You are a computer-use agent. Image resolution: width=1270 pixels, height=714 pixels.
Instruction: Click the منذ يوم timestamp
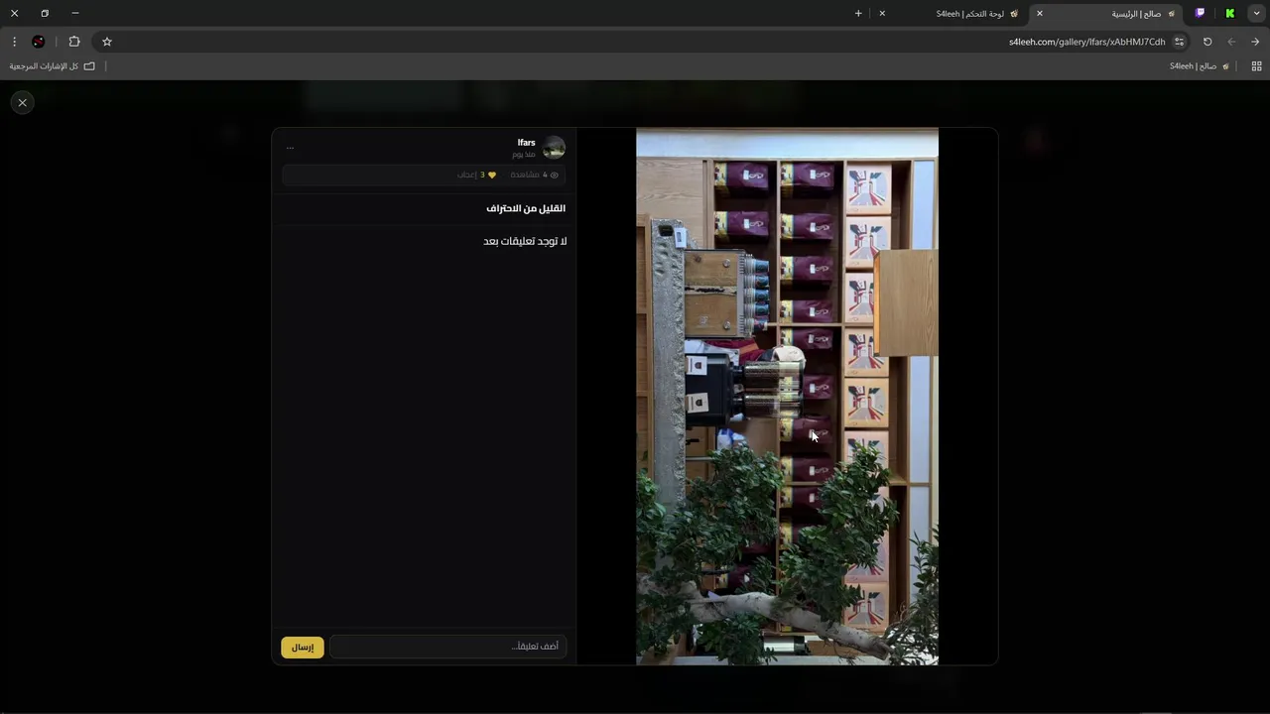pos(524,155)
